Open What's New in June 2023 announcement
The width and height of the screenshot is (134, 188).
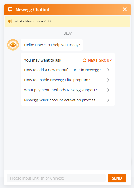click(x=33, y=21)
